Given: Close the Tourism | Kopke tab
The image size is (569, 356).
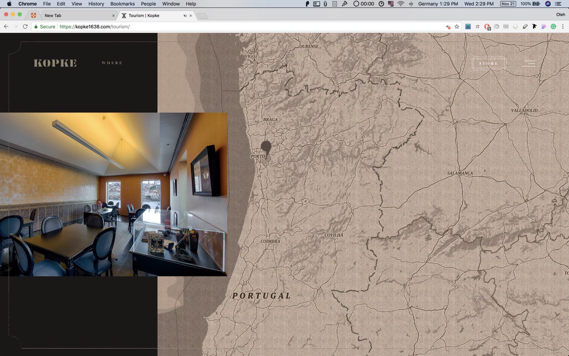Looking at the screenshot, I should (191, 16).
